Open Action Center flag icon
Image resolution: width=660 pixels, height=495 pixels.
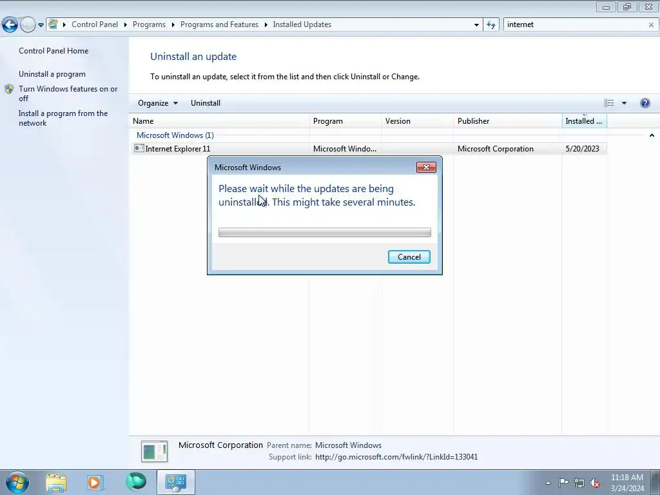pos(563,483)
